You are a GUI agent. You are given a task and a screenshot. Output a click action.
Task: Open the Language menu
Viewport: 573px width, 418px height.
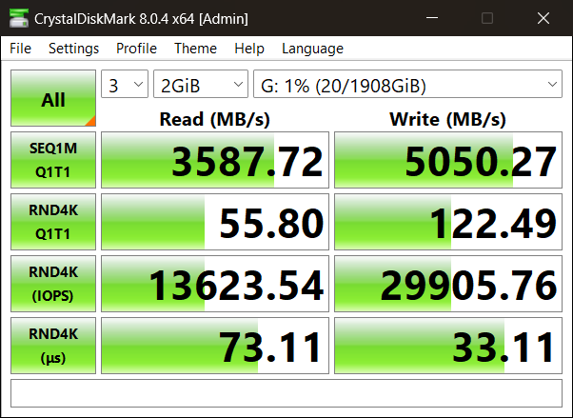click(312, 49)
